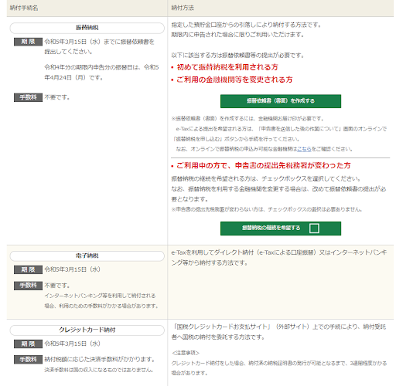
Task: Click the 手数料 badge under クレジットカード納付
Action: tap(28, 360)
